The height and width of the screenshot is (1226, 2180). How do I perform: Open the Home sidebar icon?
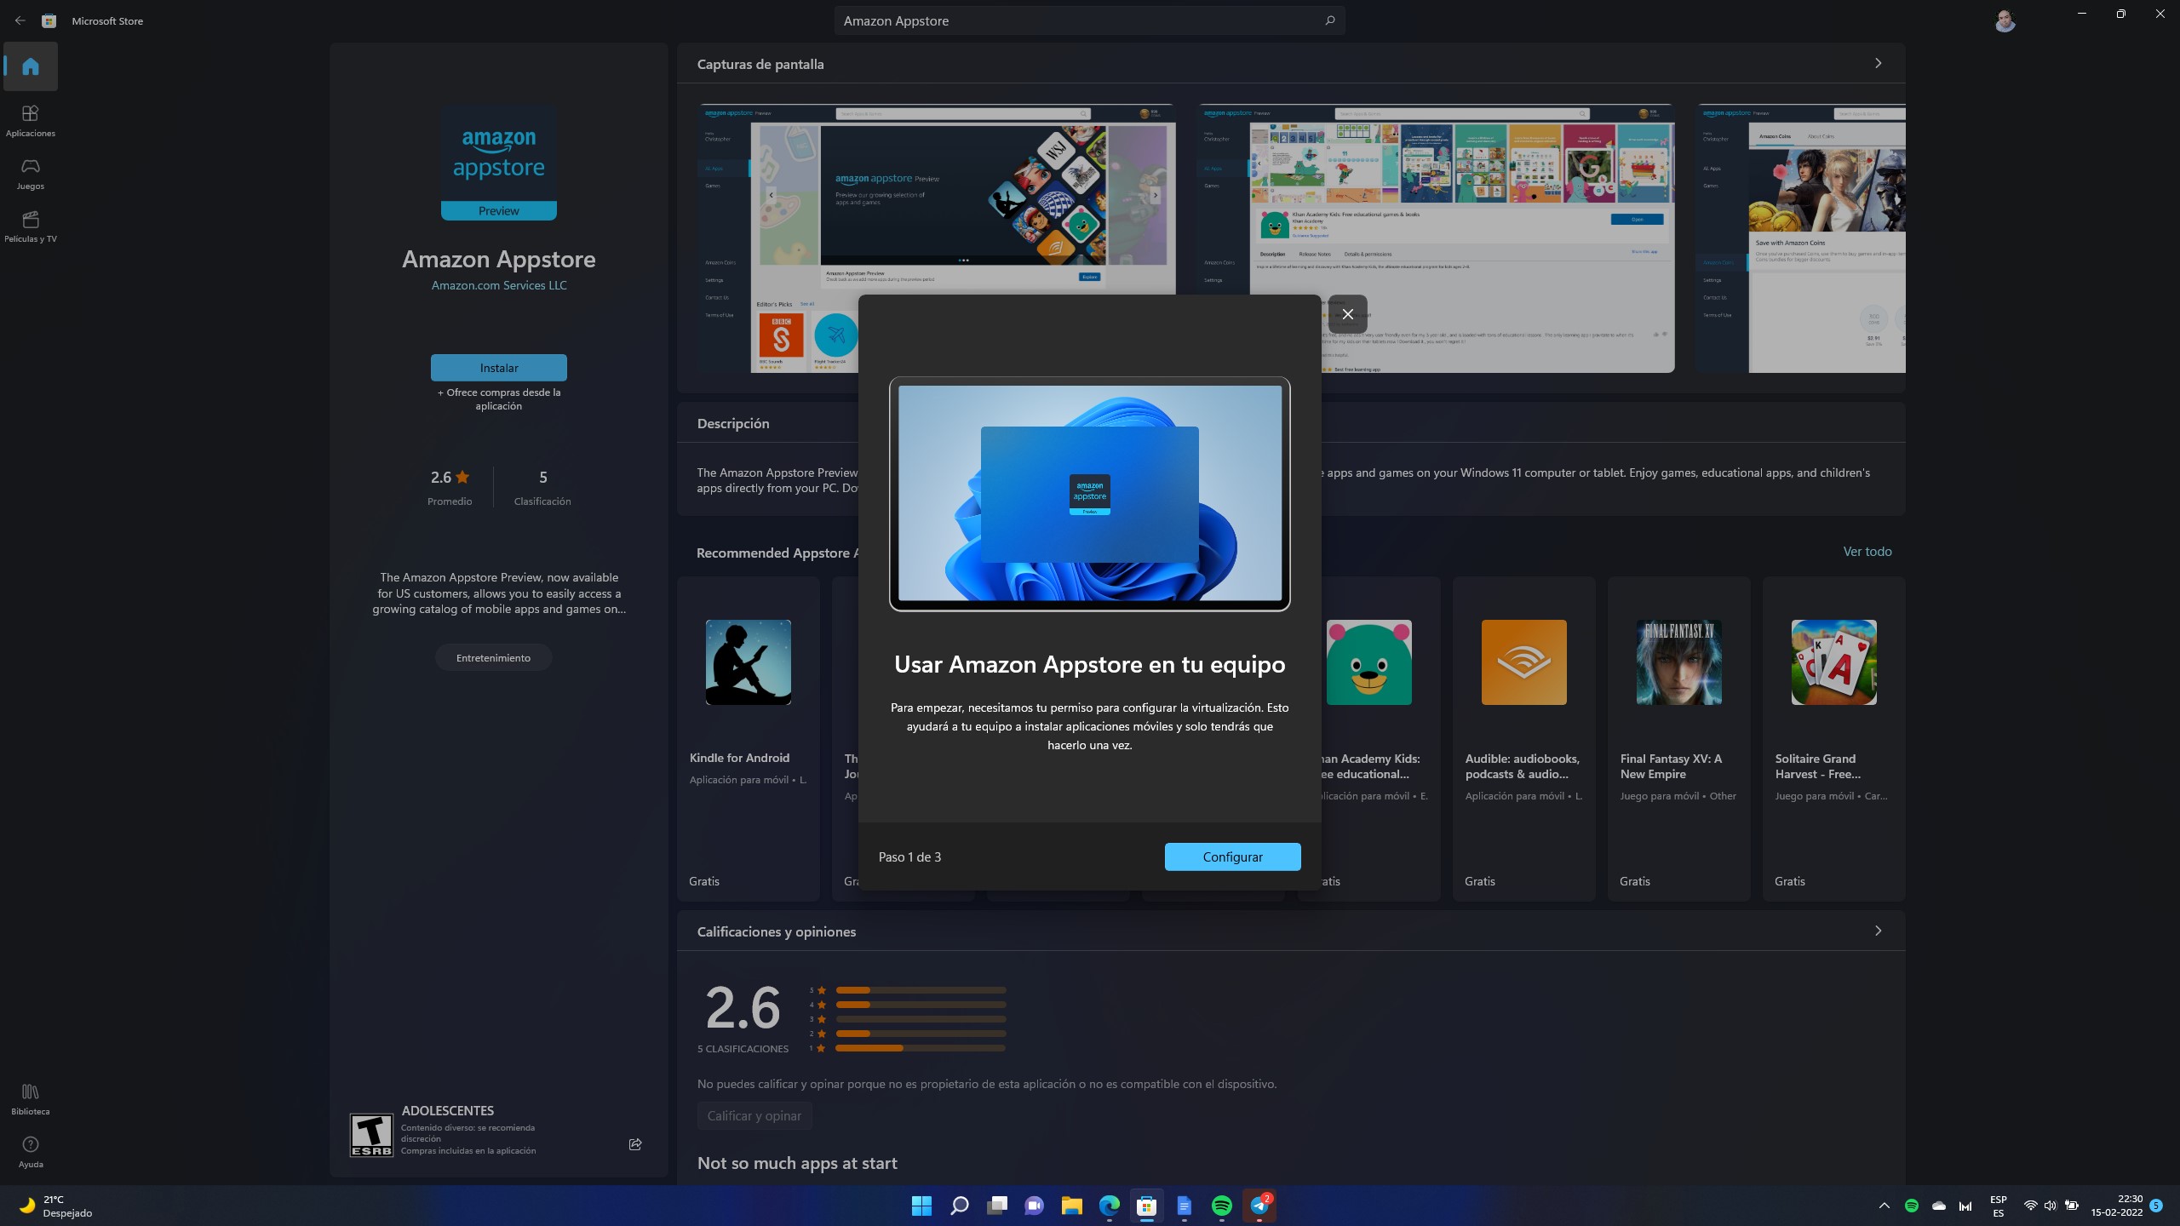(31, 66)
